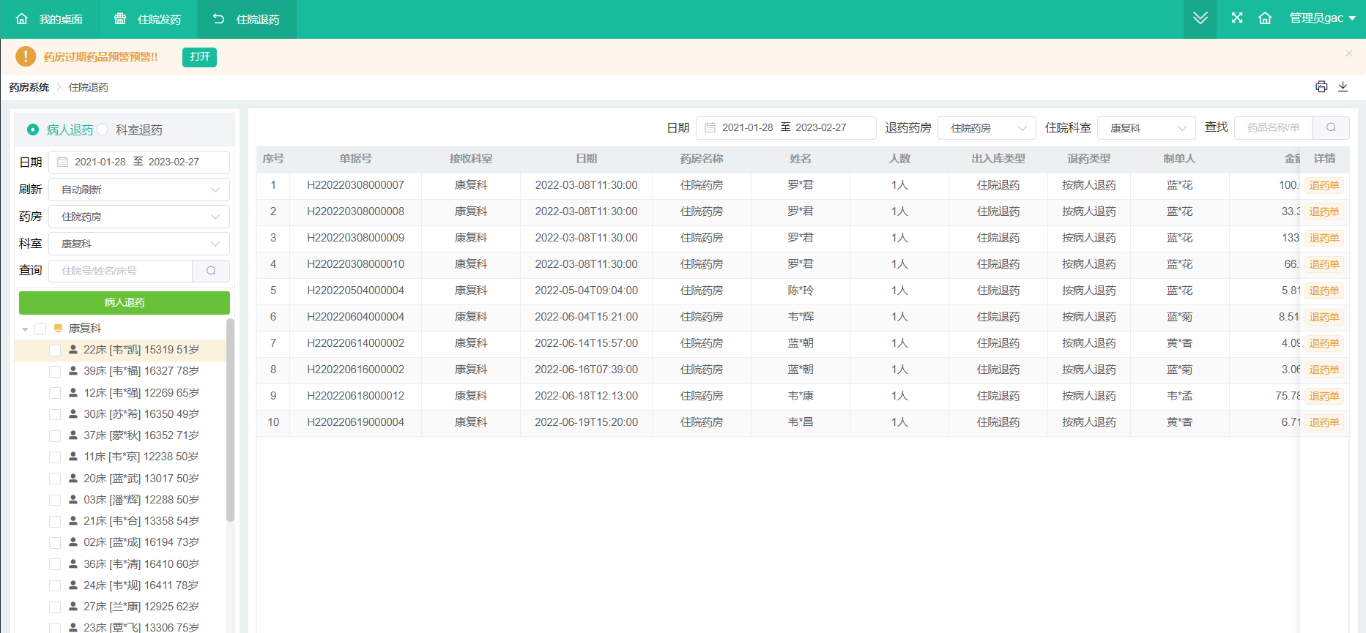This screenshot has height=633, width=1366.
Task: Check the box for 22床 patient
Action: tap(55, 351)
